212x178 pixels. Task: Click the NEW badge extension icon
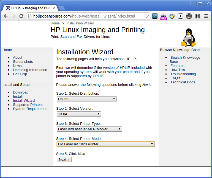(163, 17)
